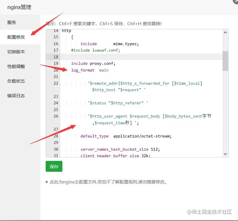Click line number 30 in gutter

tap(56, 149)
